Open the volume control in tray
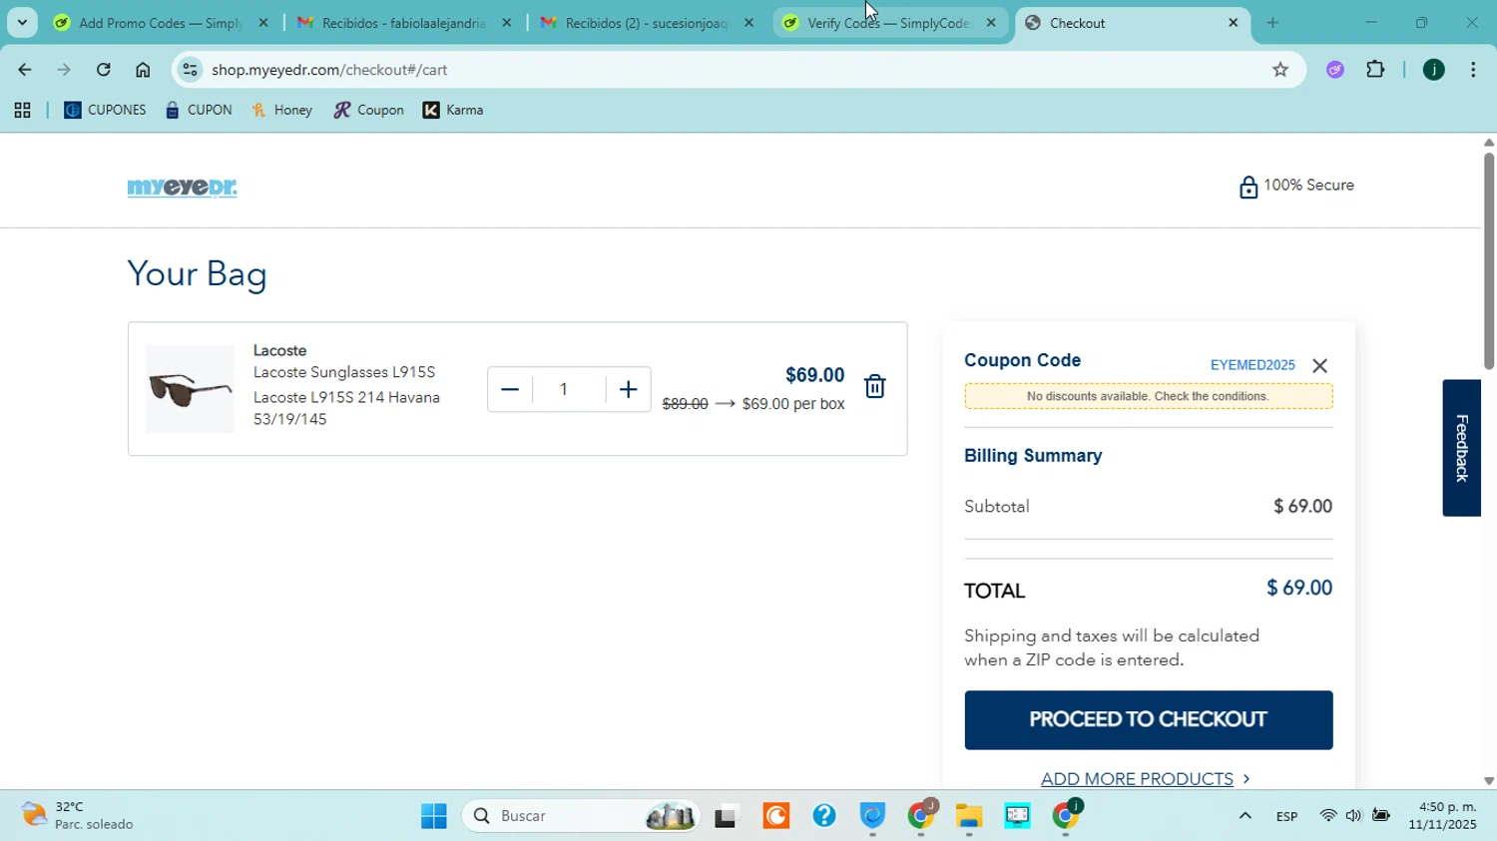The height and width of the screenshot is (841, 1497). coord(1353,817)
